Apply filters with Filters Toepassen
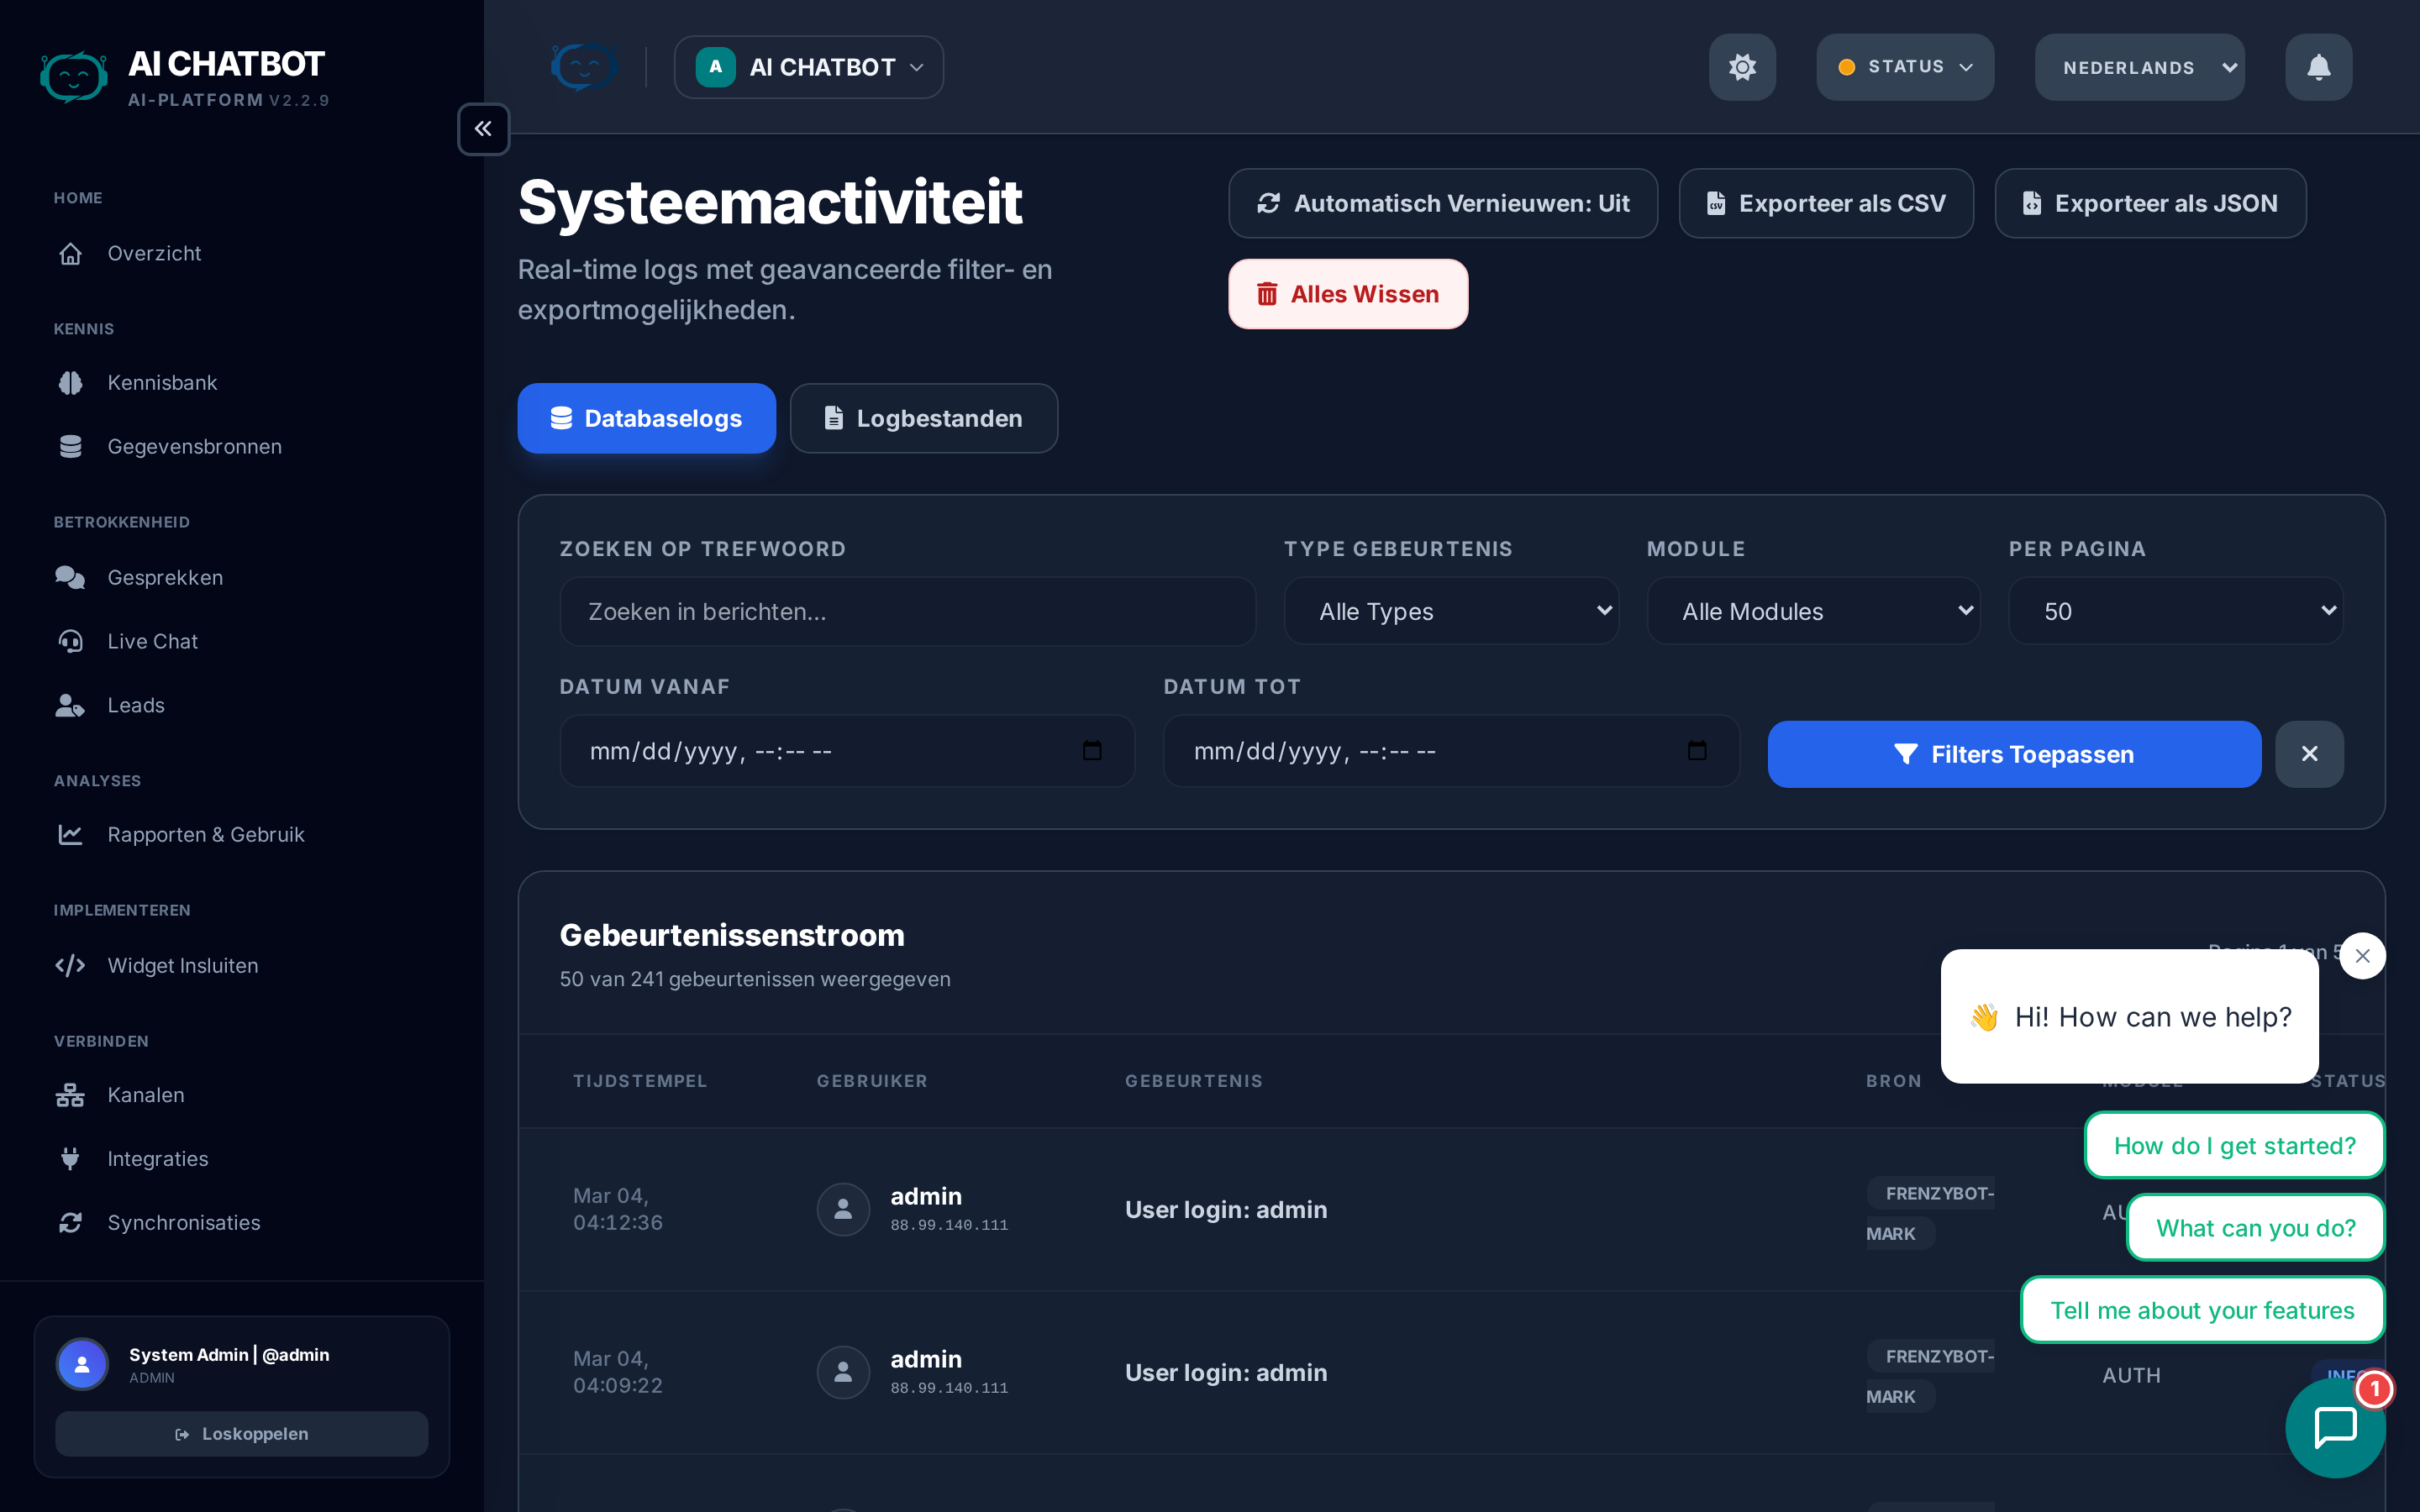 (2013, 754)
